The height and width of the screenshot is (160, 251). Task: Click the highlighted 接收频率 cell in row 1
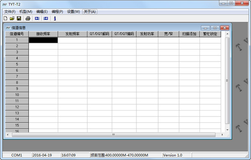[43, 40]
